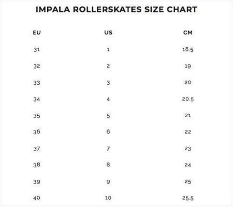This screenshot has height=207, width=233.
Task: Click the 25.5 CM value
Action: click(x=188, y=198)
